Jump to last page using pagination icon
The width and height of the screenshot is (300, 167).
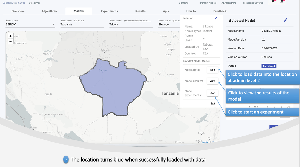tap(288, 107)
